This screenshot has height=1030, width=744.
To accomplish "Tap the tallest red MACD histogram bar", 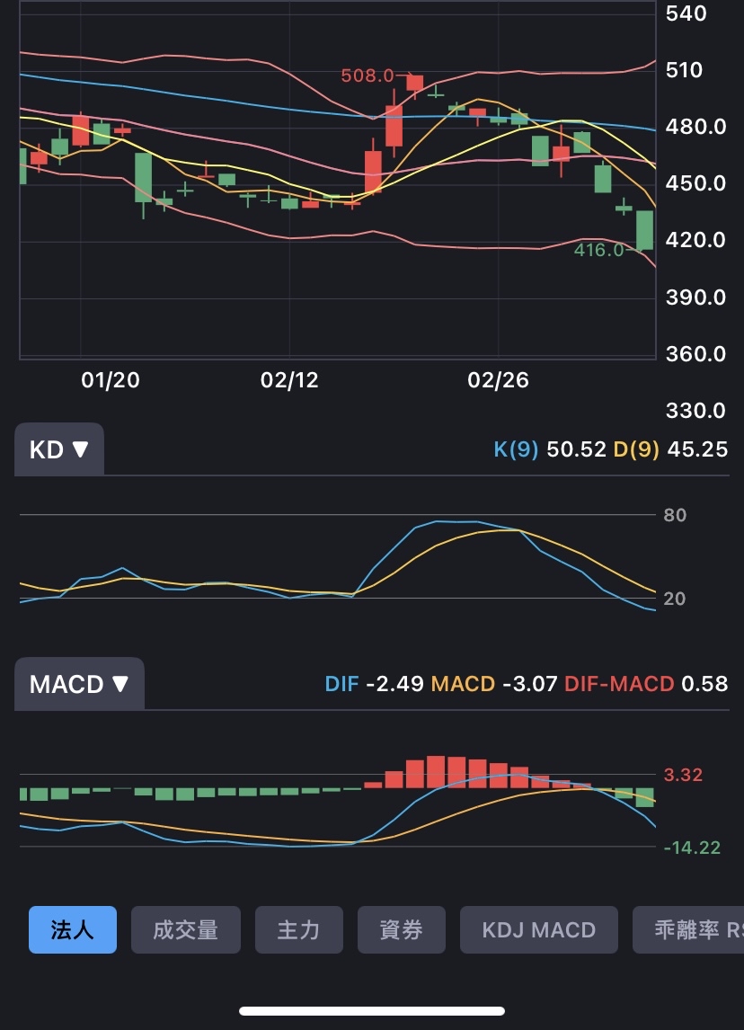I will point(436,772).
